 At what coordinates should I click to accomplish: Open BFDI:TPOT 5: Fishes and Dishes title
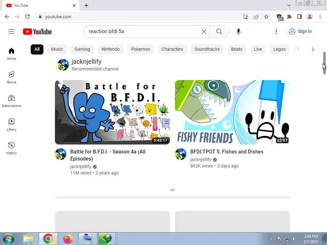click(x=227, y=152)
